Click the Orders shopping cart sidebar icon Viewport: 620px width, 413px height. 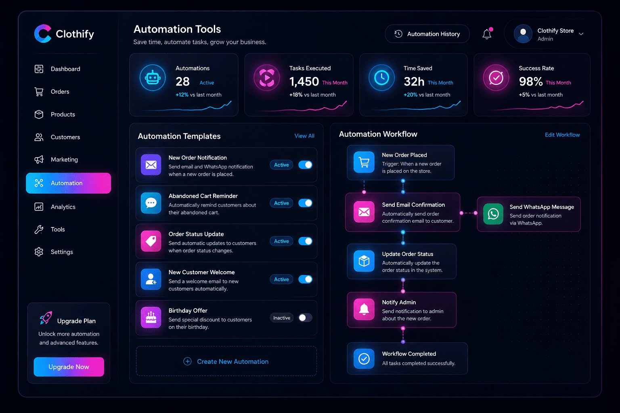pos(39,92)
